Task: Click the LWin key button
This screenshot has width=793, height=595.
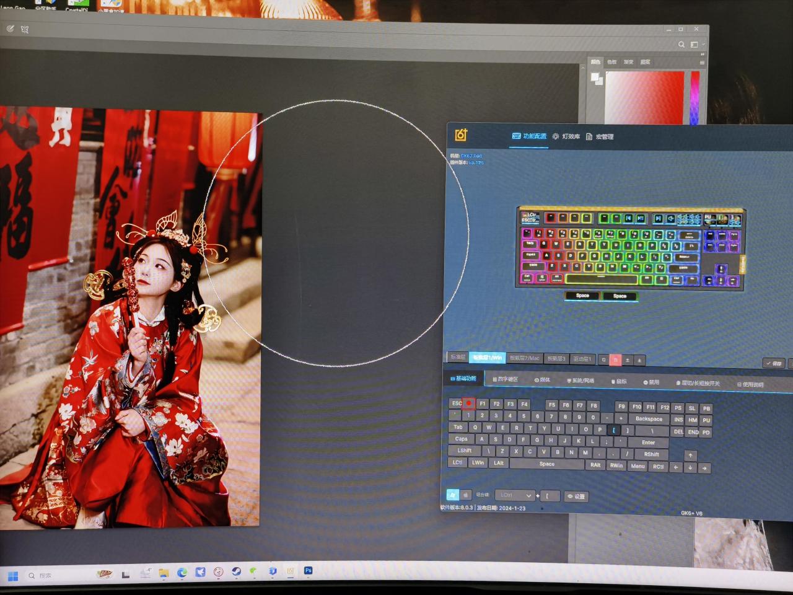Action: click(x=478, y=462)
